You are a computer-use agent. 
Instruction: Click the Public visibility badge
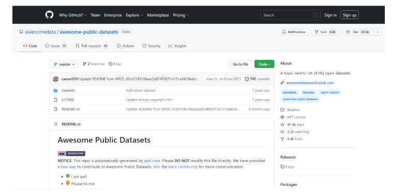126,32
